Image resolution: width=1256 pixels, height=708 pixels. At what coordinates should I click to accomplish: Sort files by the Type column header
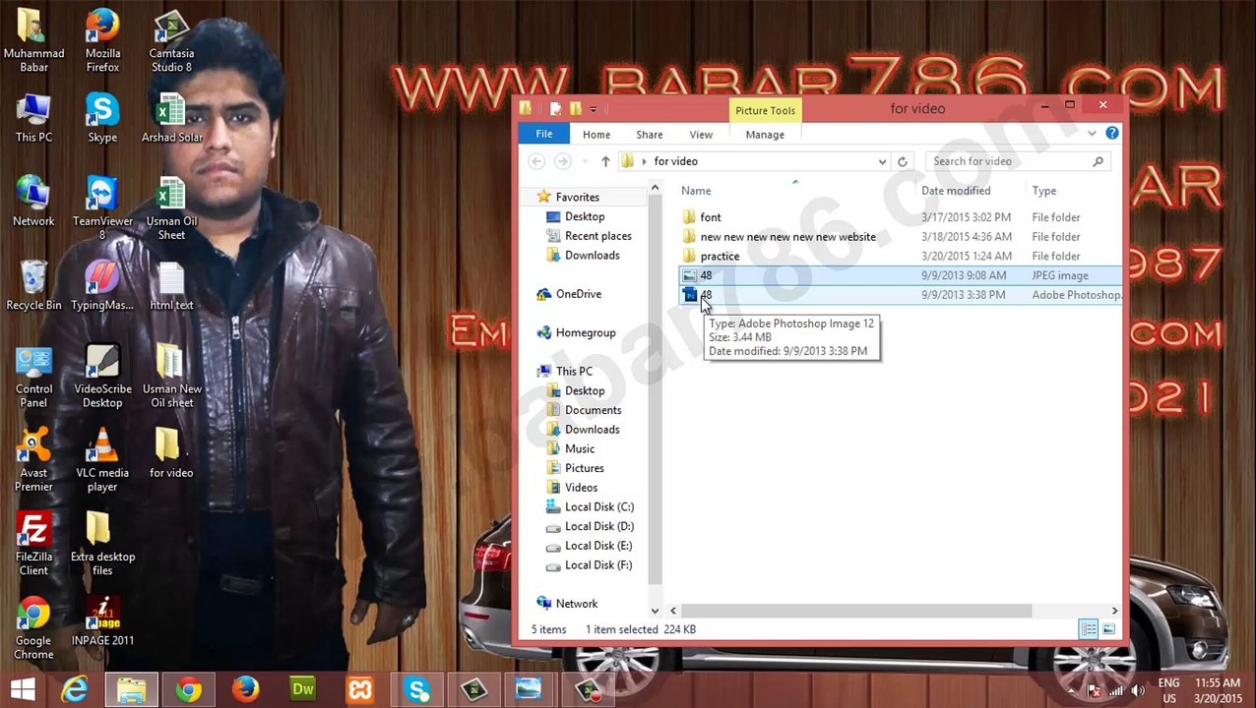[x=1044, y=191]
